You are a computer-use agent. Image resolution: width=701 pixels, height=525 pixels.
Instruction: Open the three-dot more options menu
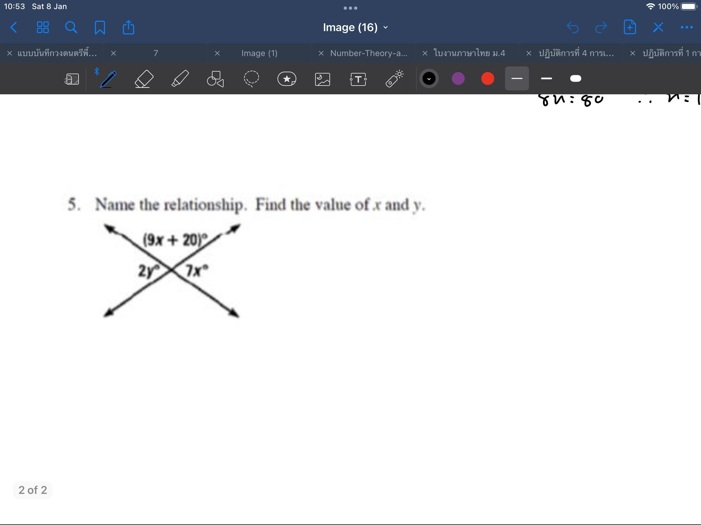pos(686,28)
